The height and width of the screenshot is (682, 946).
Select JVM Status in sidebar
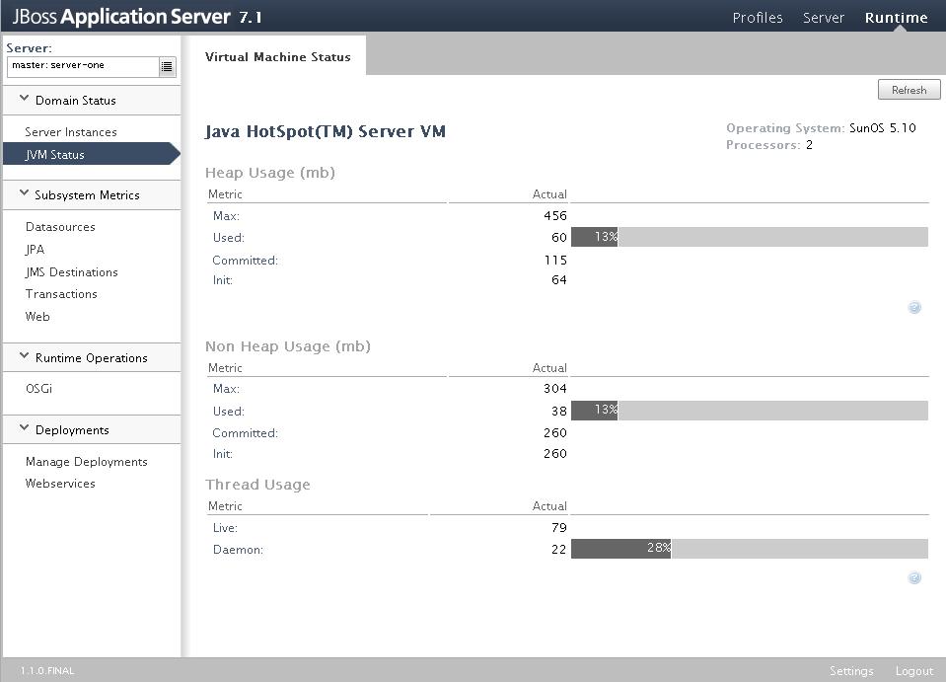point(92,155)
